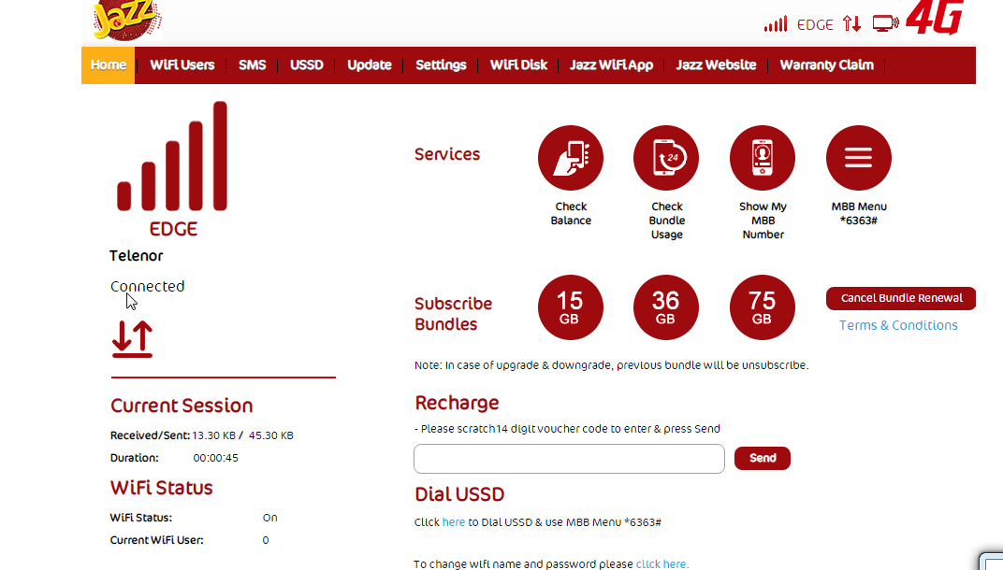The width and height of the screenshot is (1003, 570).
Task: Click the red 4G logo
Action: pos(935,17)
